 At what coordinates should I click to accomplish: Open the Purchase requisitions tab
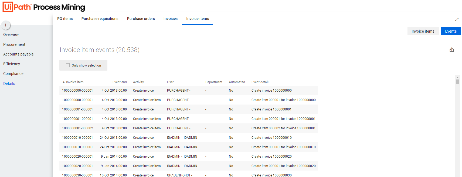pyautogui.click(x=100, y=19)
